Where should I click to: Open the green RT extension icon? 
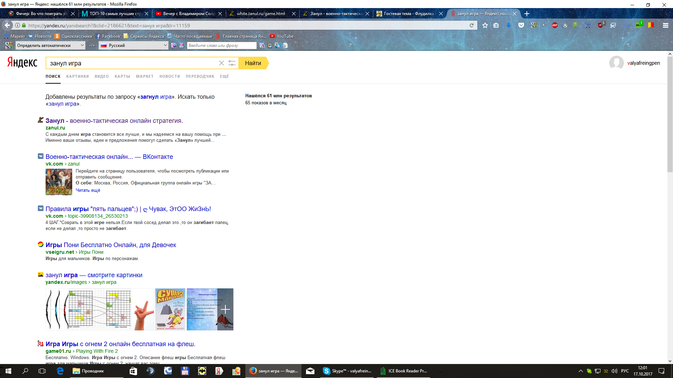click(x=639, y=24)
